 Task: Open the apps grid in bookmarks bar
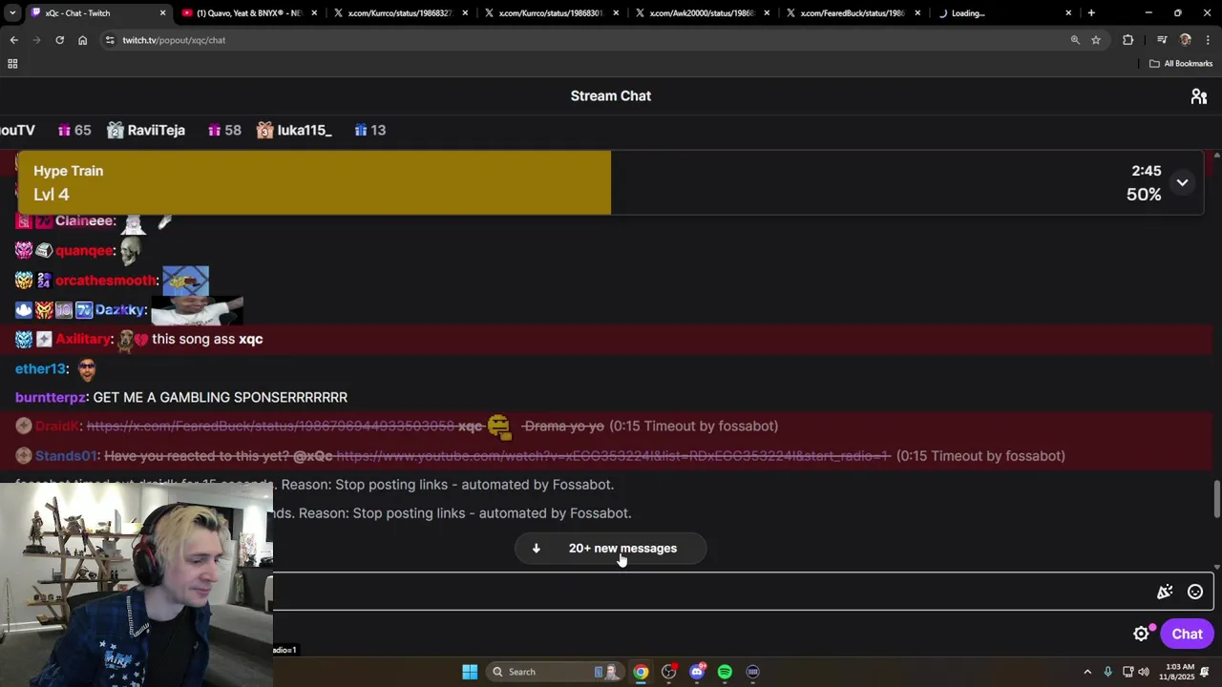tap(12, 64)
